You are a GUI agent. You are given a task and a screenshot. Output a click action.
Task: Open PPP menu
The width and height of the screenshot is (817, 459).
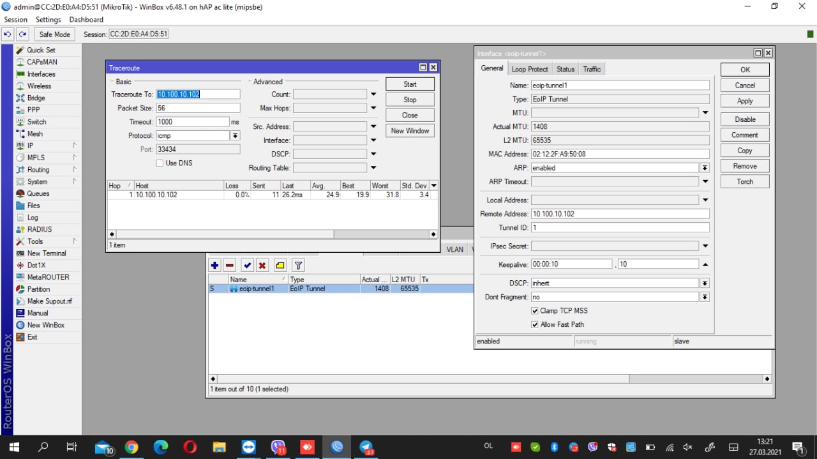(33, 110)
